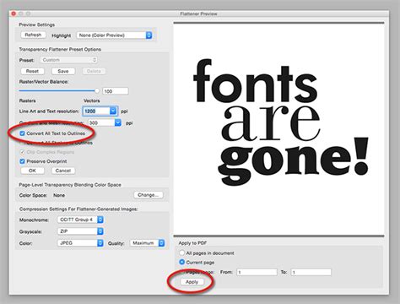Screen dimensions: 400x304
Task: Open the Color compression dropdown set to JPEG
Action: point(80,243)
